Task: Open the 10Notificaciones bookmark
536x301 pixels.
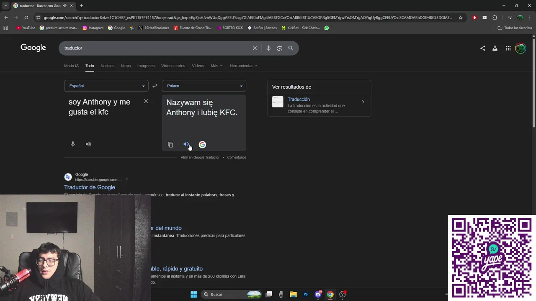Action: tap(154, 28)
